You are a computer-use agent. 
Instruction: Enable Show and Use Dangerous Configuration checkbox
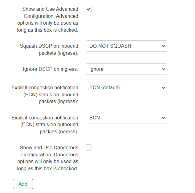[x=89, y=148]
